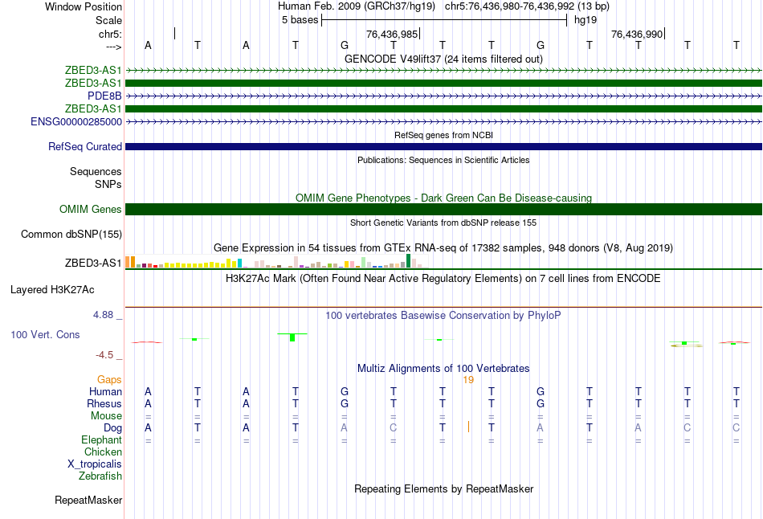Screen dimensions: 763x519
Task: Click the tallest green PhyloP conservation bar
Action: (292, 337)
